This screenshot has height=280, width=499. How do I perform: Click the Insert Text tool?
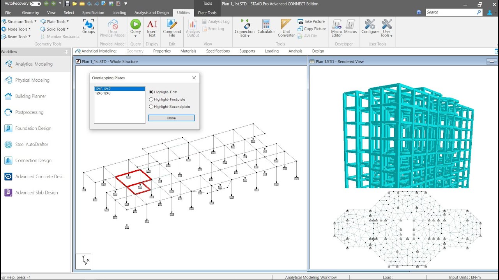coord(152,28)
